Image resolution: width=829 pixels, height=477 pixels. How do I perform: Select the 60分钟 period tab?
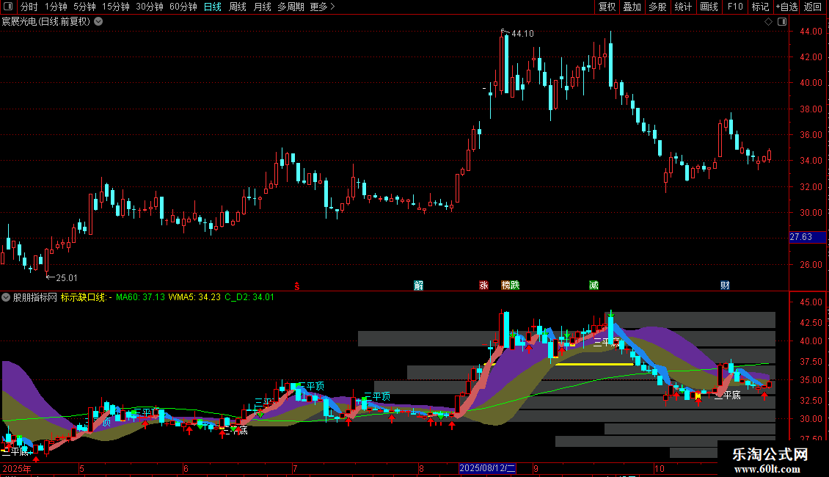183,7
